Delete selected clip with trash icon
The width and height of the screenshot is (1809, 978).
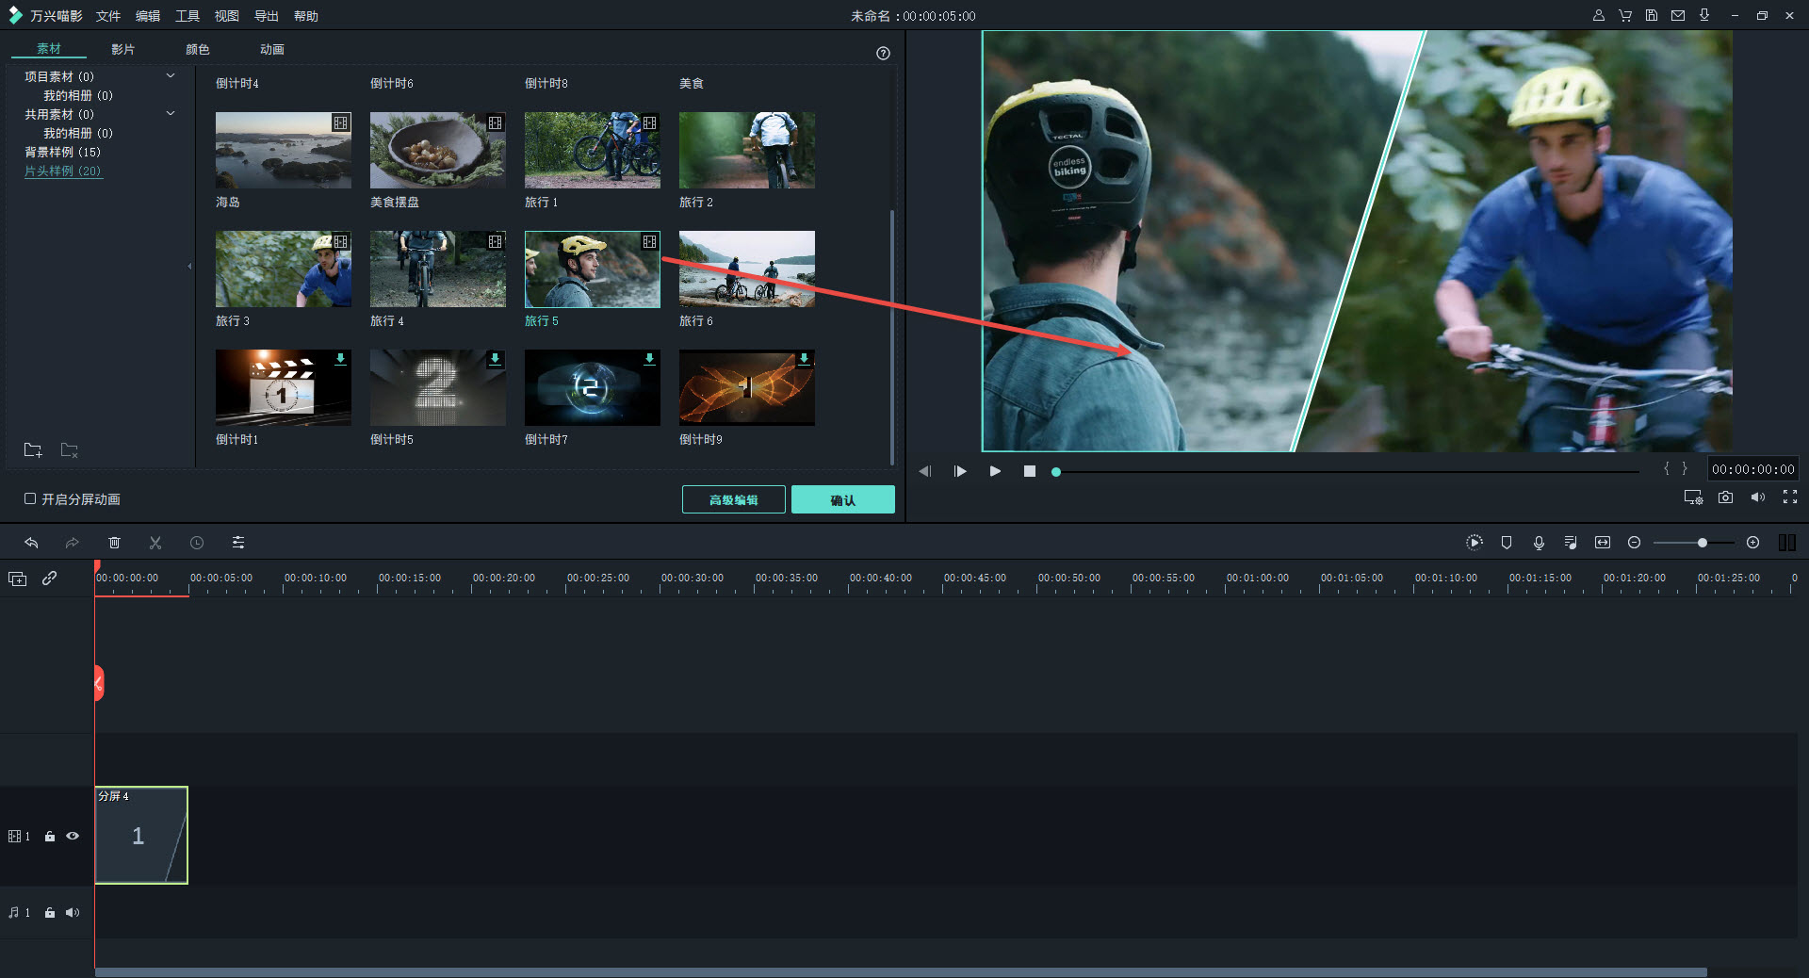tap(114, 543)
